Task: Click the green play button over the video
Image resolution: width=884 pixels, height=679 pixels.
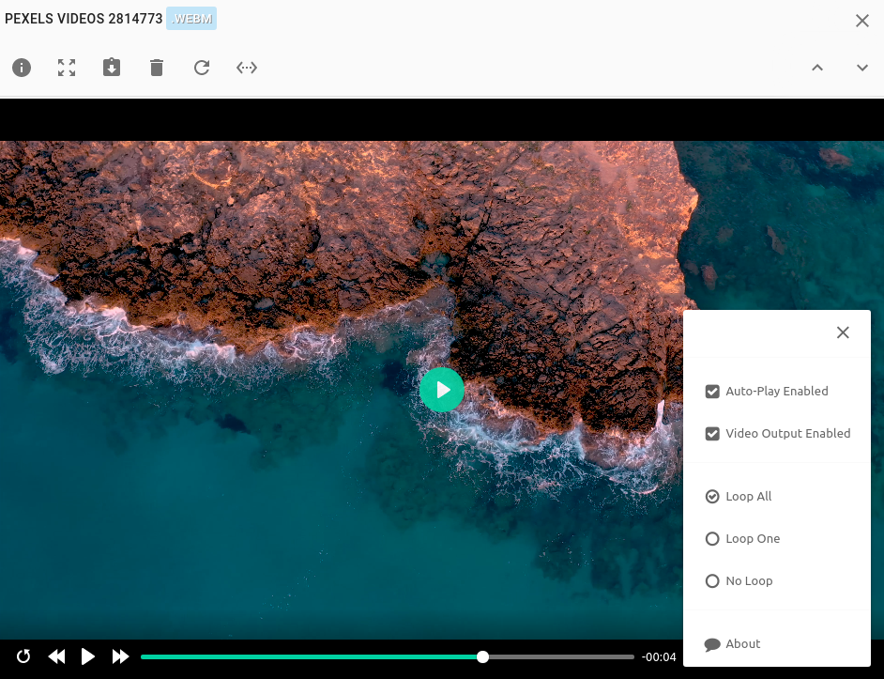Action: (x=442, y=390)
